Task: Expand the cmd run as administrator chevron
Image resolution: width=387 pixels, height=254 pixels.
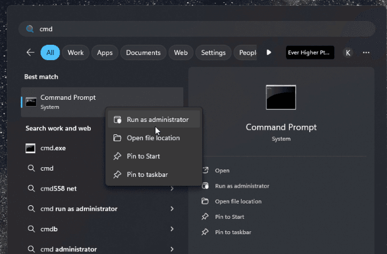Action: point(172,209)
